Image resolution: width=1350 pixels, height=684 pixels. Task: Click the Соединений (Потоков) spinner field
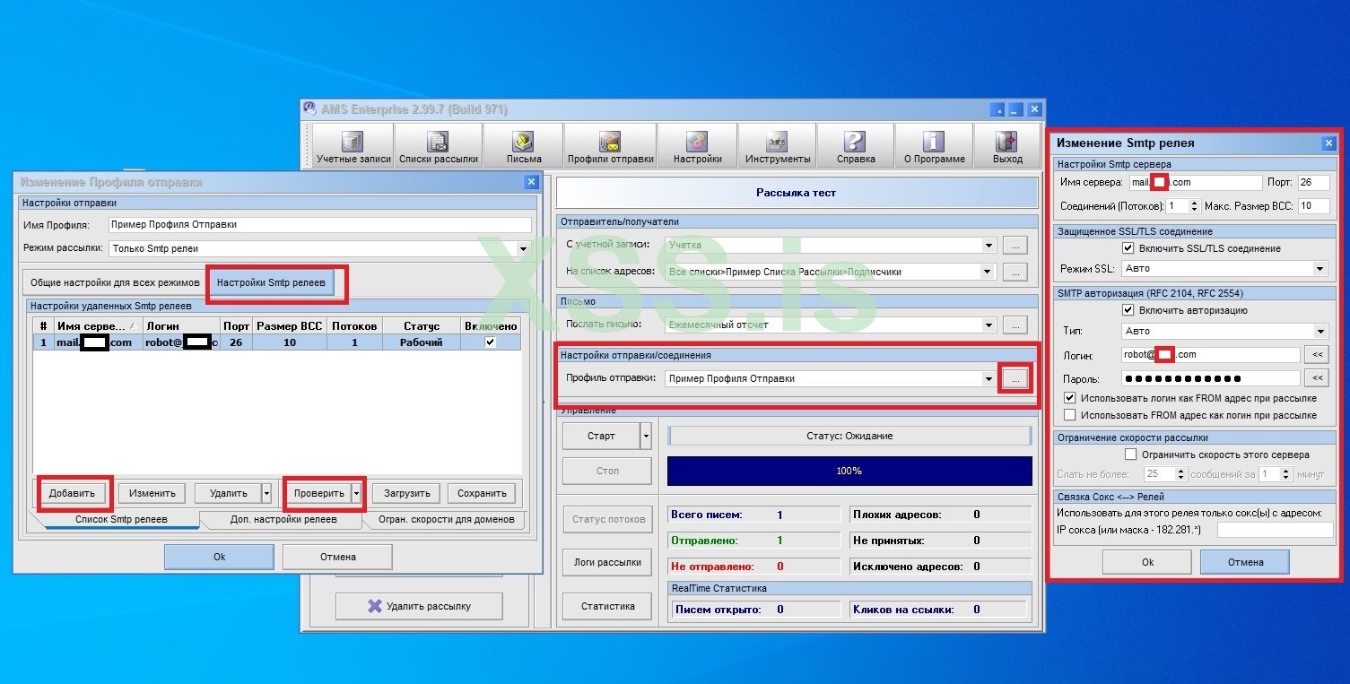click(1182, 206)
